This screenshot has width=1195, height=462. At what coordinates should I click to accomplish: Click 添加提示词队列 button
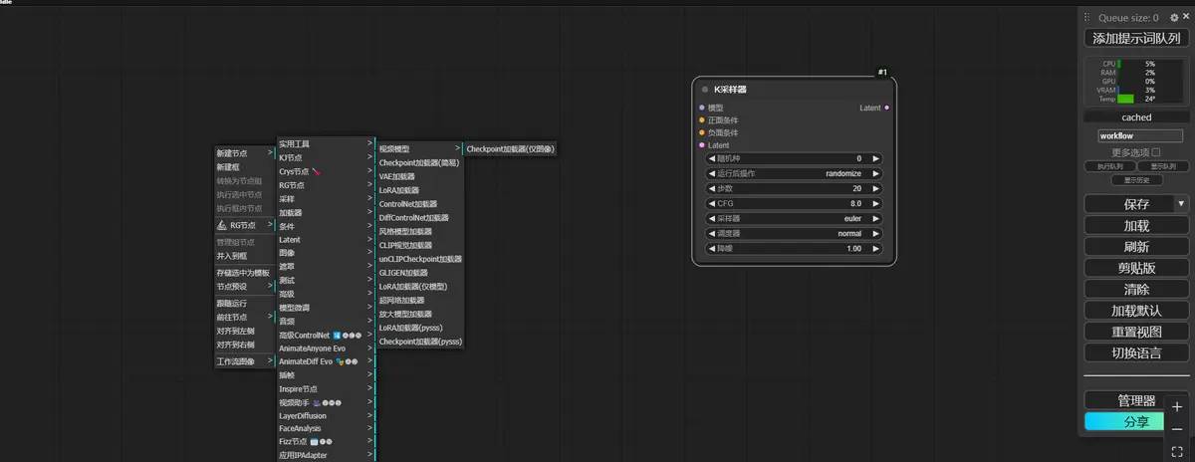[x=1136, y=38]
